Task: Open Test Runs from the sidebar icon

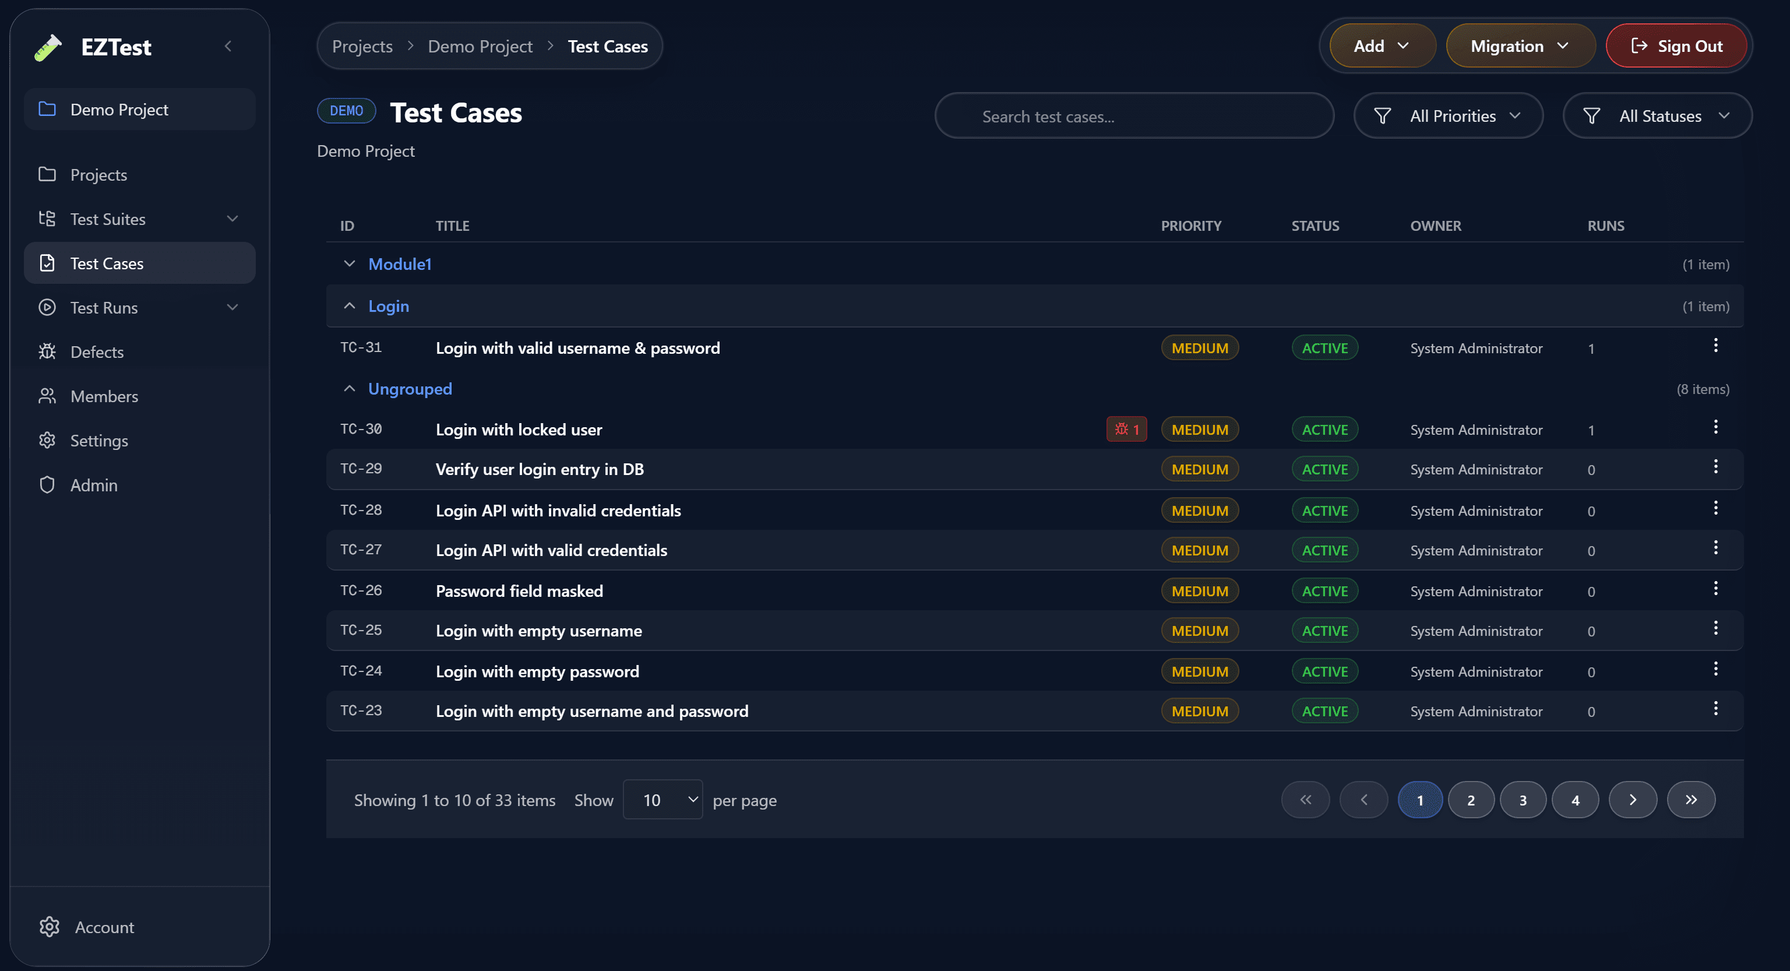Action: [47, 307]
